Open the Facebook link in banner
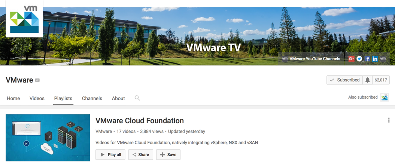 [x=367, y=59]
